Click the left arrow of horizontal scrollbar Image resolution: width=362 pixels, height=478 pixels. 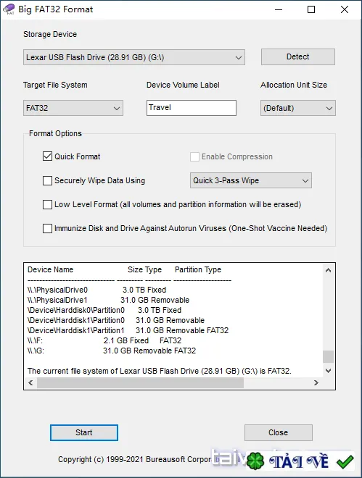(30, 382)
